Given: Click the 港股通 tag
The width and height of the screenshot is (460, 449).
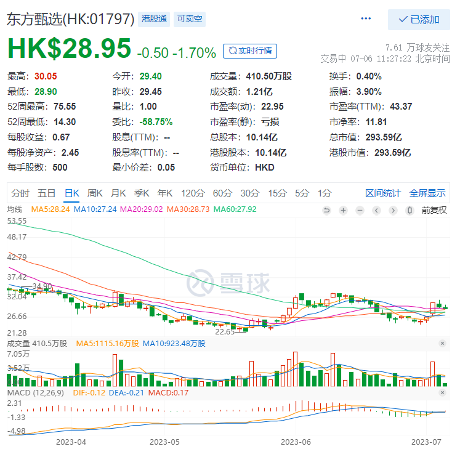Looking at the screenshot, I should coord(154,19).
